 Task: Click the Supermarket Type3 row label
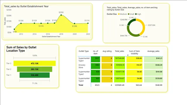pyautogui.click(x=84, y=80)
